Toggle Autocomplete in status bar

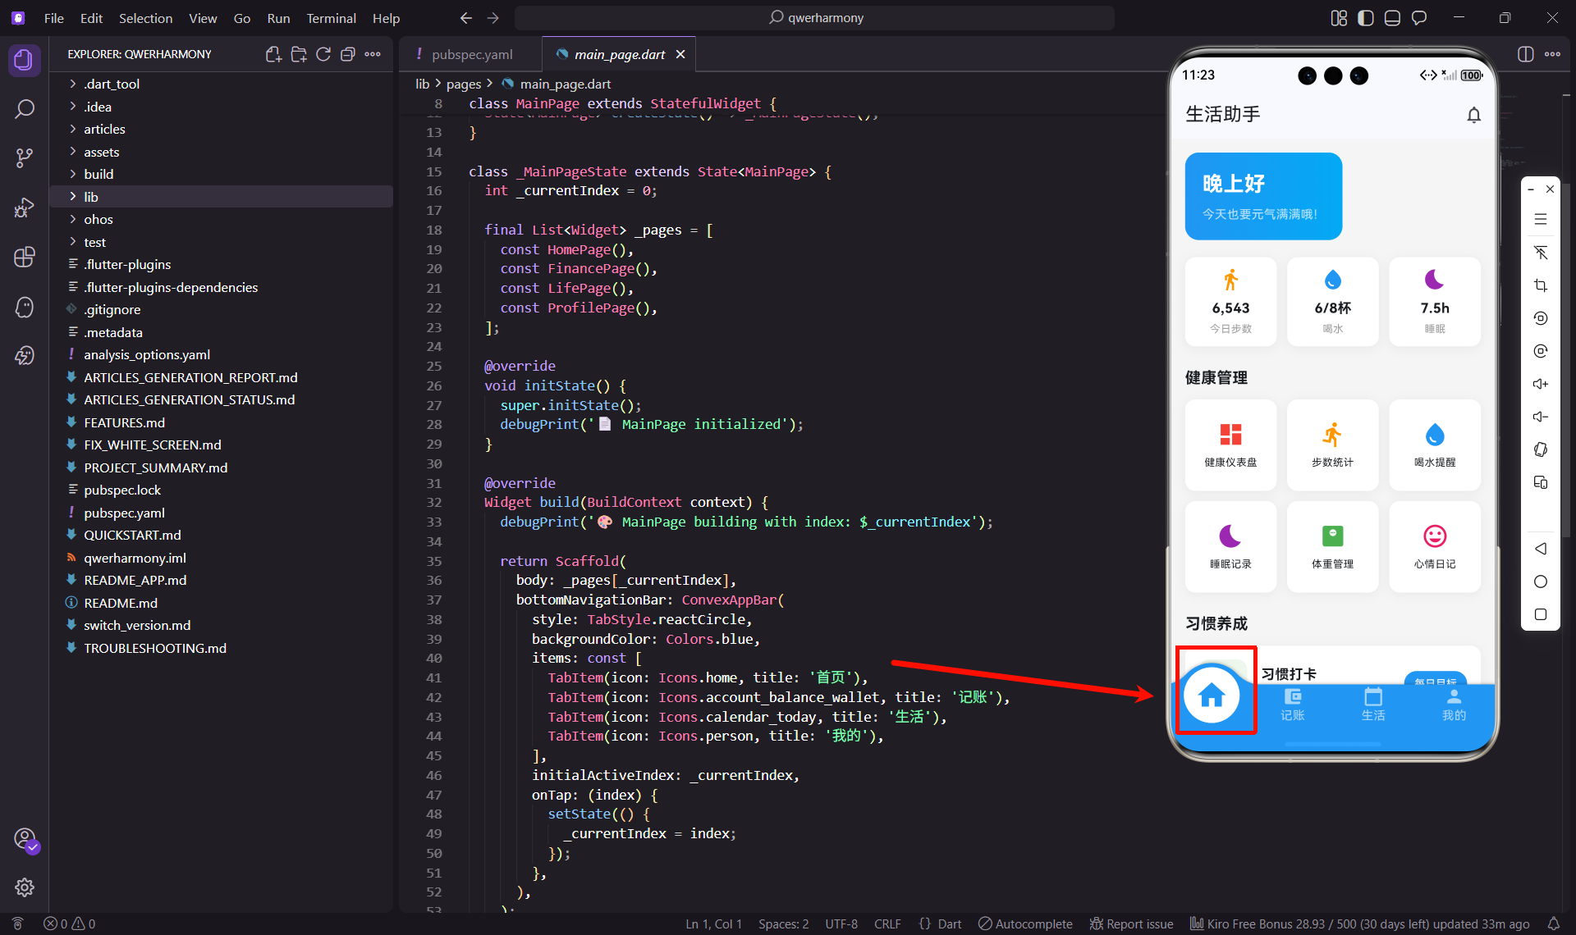tap(1026, 924)
